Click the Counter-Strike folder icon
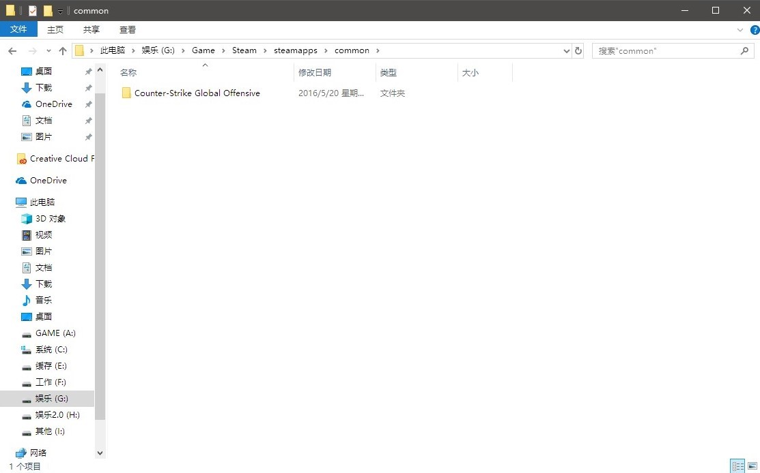 point(126,93)
